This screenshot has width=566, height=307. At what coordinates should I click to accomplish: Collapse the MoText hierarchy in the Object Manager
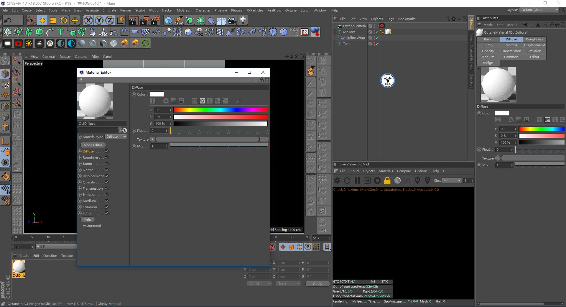pyautogui.click(x=335, y=32)
